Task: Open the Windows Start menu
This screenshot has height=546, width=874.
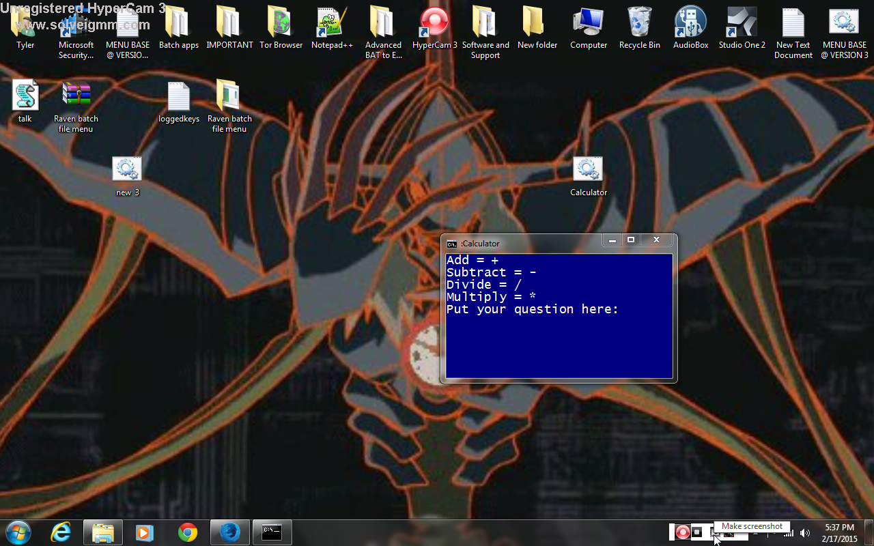Action: [x=18, y=532]
